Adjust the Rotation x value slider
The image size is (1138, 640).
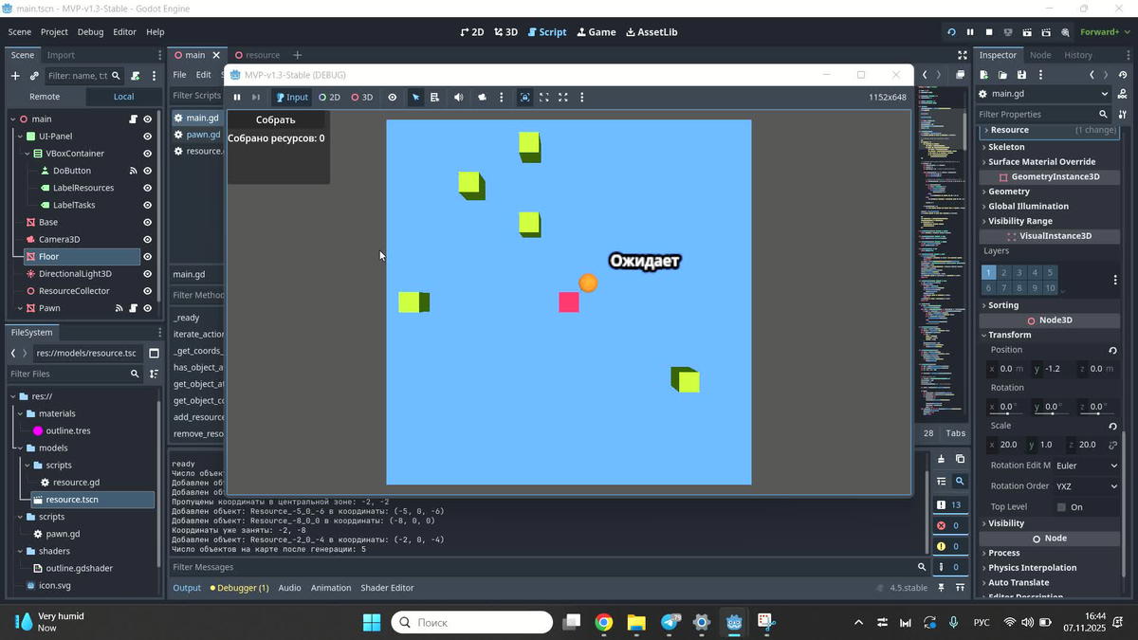click(1005, 407)
